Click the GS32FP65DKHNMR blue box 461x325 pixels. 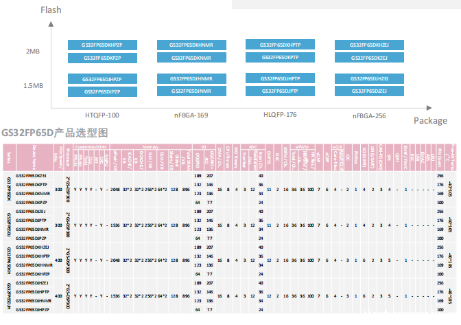pyautogui.click(x=191, y=45)
